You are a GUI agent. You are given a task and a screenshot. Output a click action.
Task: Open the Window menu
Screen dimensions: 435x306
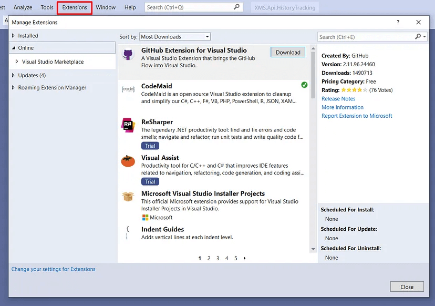click(x=106, y=7)
